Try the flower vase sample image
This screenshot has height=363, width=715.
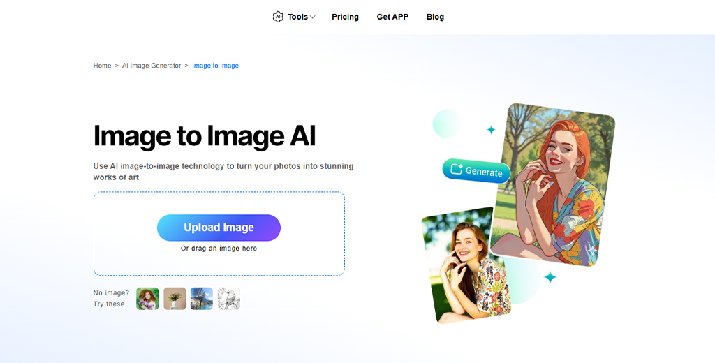(x=175, y=299)
